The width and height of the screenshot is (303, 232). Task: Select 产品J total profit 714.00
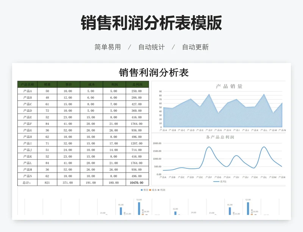pyautogui.click(x=137, y=150)
